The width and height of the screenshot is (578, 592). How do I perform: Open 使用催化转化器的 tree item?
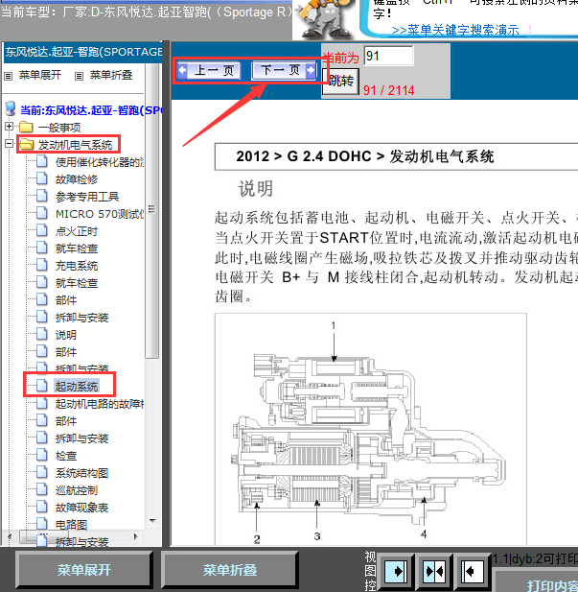click(x=100, y=162)
